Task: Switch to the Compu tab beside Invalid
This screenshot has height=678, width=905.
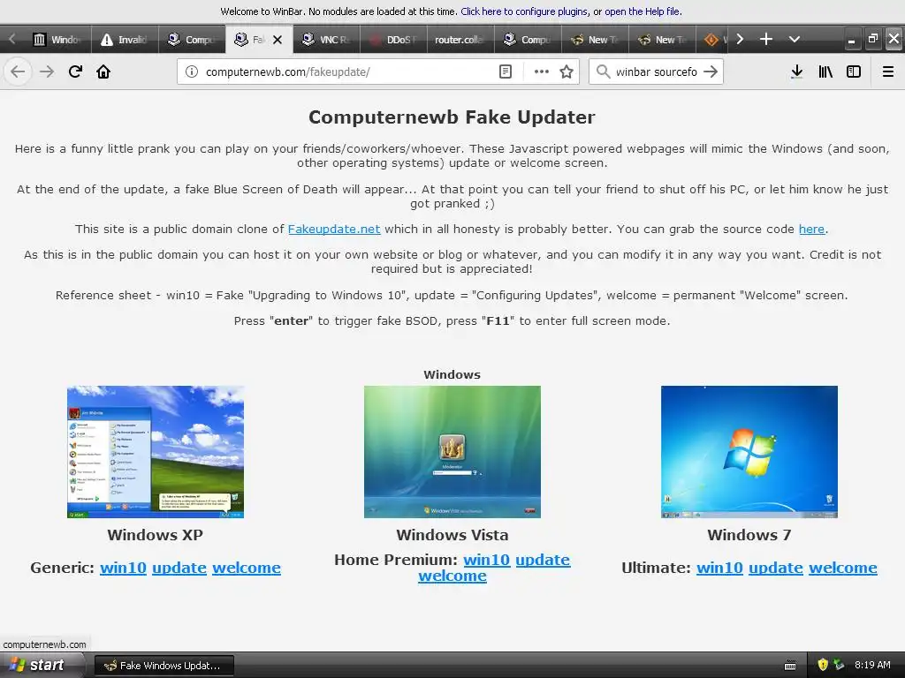Action: [192, 40]
